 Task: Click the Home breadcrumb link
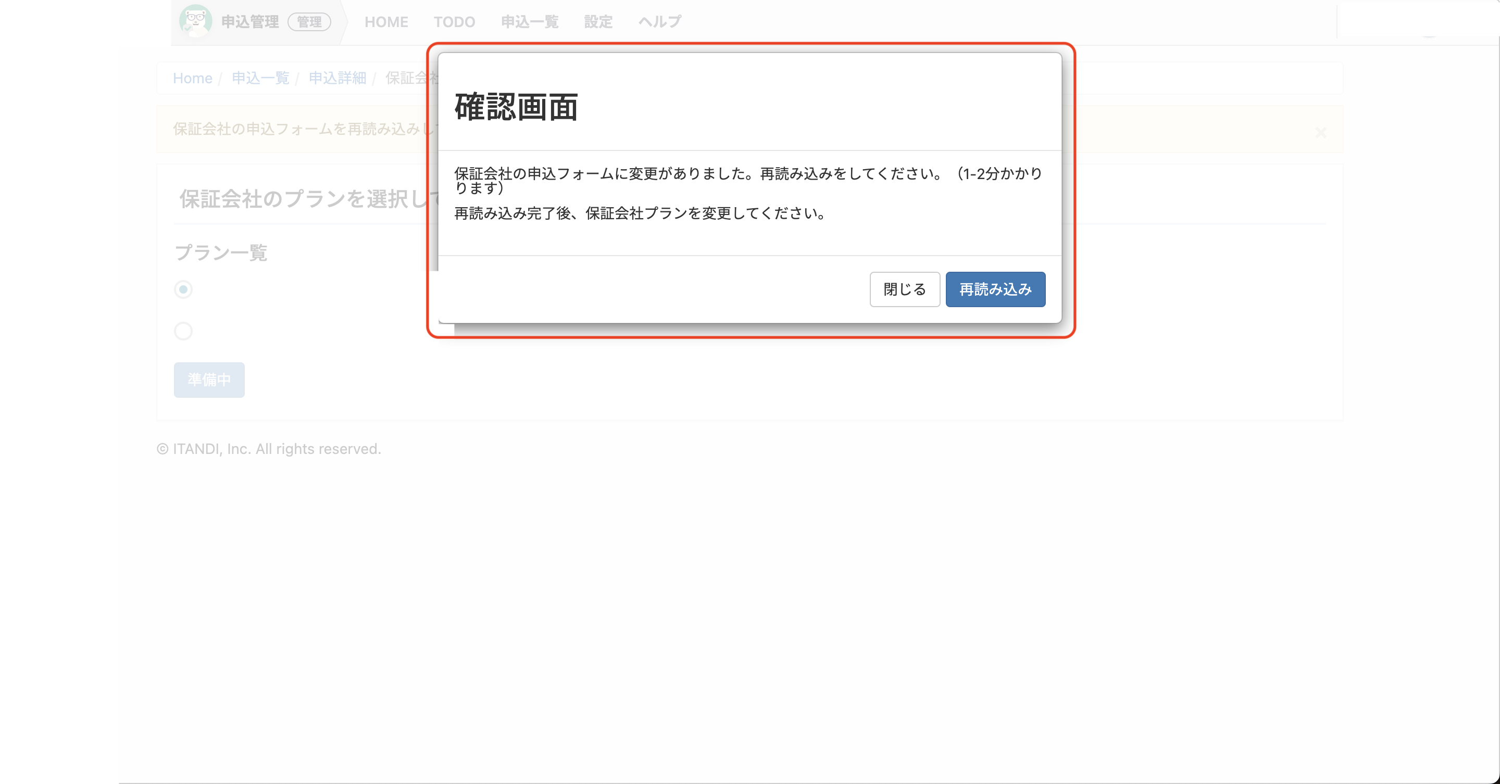[x=192, y=78]
